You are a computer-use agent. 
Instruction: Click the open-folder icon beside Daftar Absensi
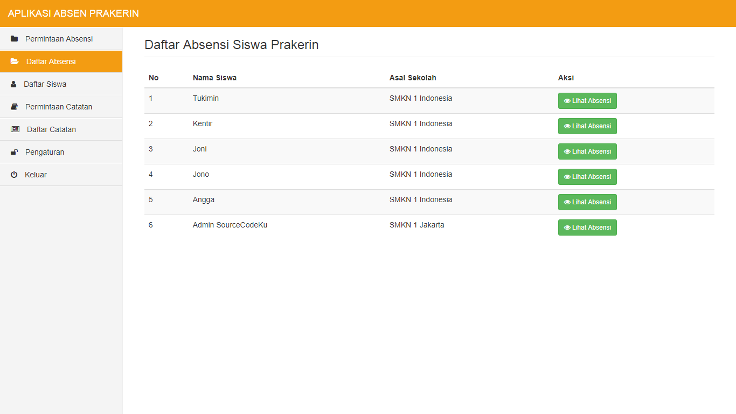[15, 61]
